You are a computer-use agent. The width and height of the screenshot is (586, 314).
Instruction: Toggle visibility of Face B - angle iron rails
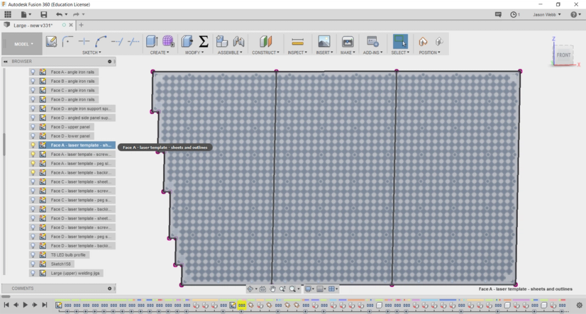(33, 81)
